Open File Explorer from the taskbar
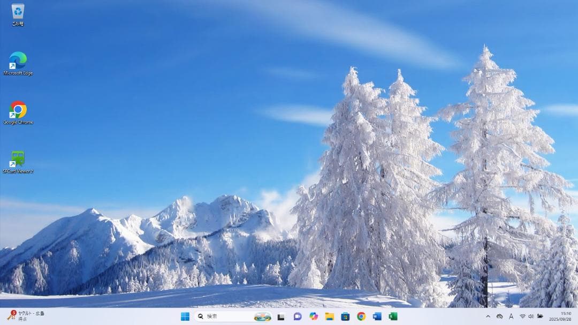The width and height of the screenshot is (578, 325). 330,316
